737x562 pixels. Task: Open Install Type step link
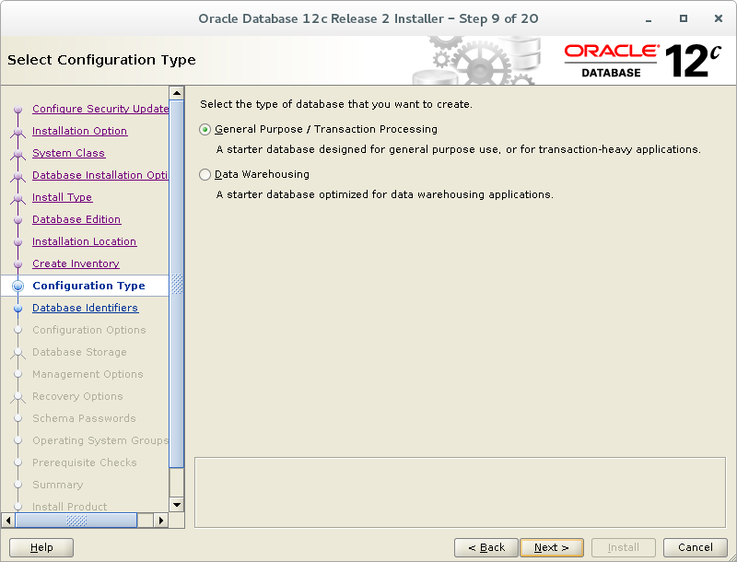(x=62, y=197)
